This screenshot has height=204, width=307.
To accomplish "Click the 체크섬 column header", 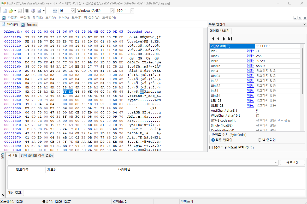I will 81,170.
